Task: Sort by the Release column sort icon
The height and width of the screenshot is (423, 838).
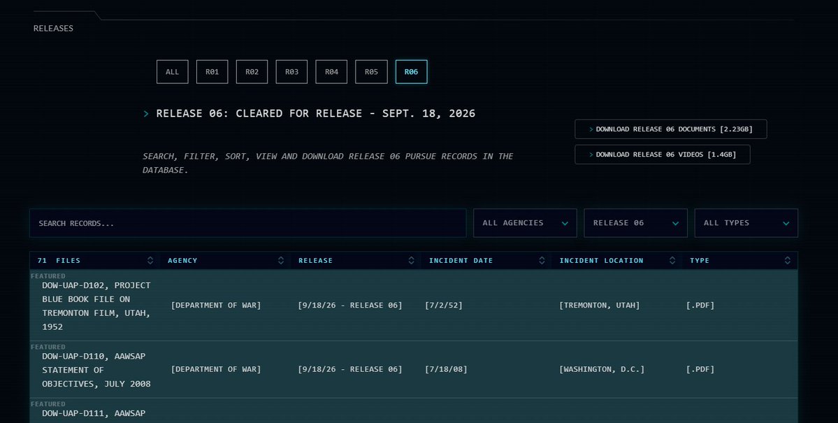Action: click(x=411, y=260)
